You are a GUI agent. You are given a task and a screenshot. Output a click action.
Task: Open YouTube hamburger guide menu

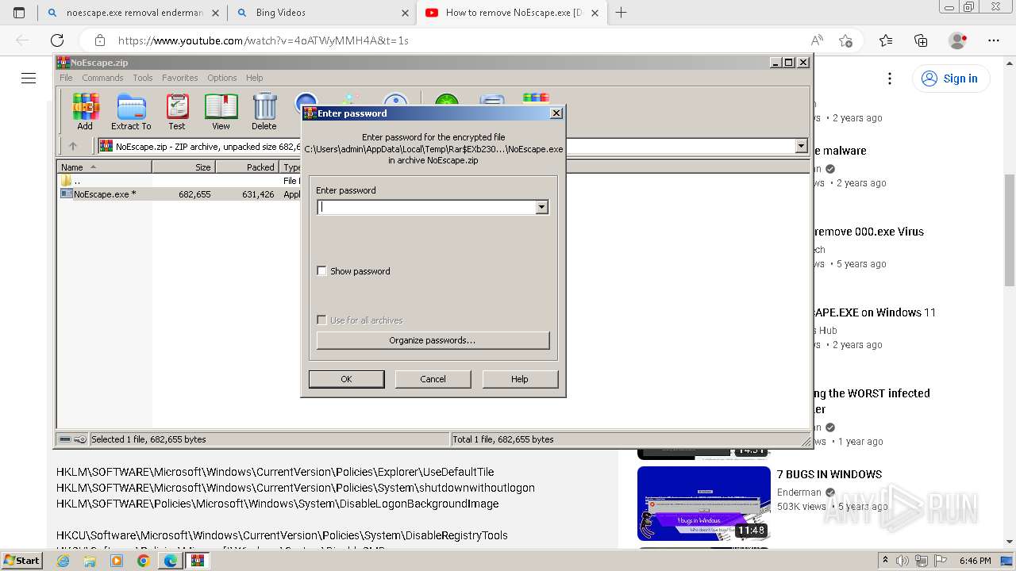(29, 78)
